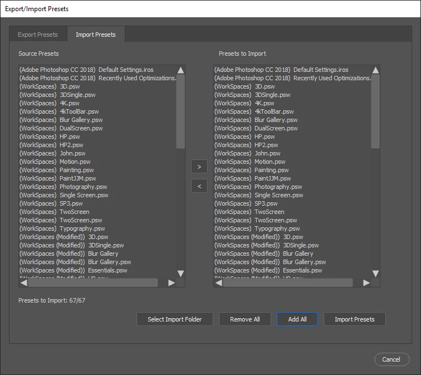Click Source Presets vertical scrollbar thumb
Screen dimensions: 421x375
pos(180,111)
